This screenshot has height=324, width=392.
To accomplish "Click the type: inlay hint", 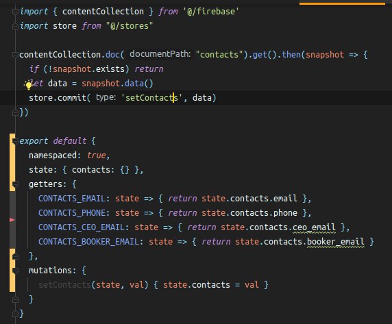I will click(106, 97).
